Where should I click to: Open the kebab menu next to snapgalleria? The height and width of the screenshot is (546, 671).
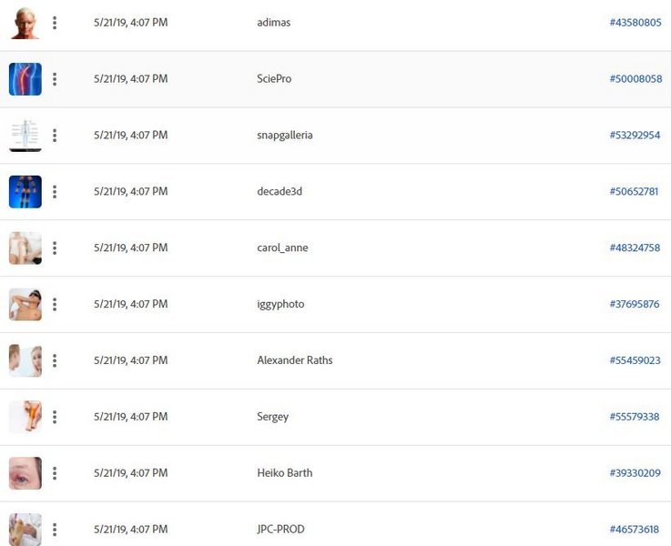point(55,136)
